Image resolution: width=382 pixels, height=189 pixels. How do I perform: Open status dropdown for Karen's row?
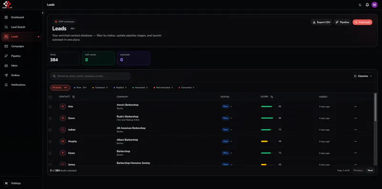(227, 153)
